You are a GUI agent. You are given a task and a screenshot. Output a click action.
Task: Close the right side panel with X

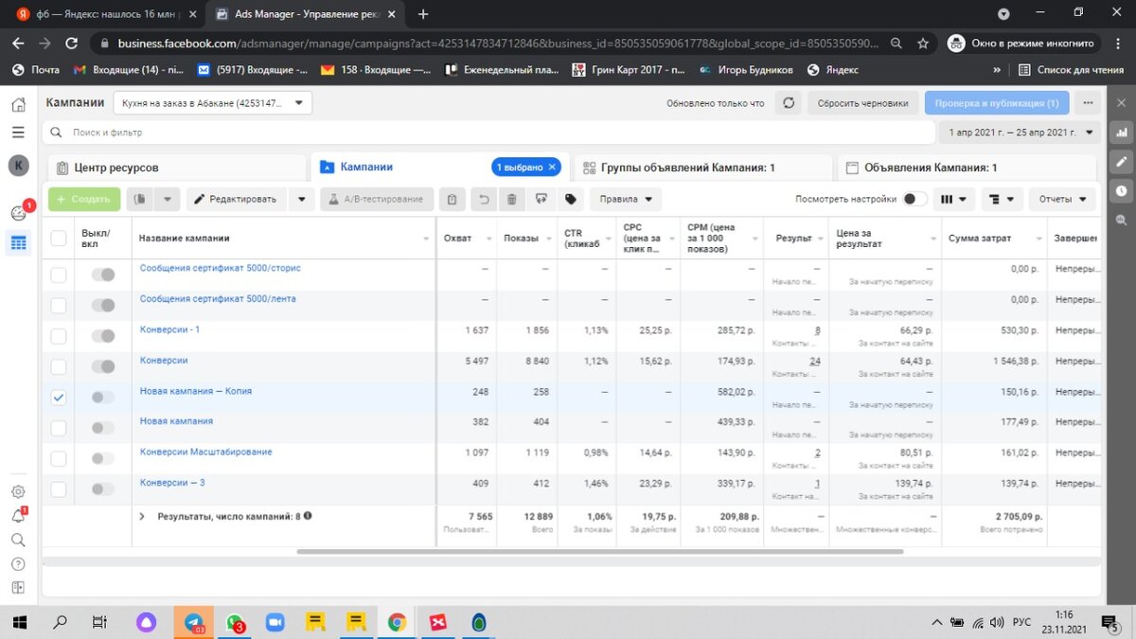1122,103
